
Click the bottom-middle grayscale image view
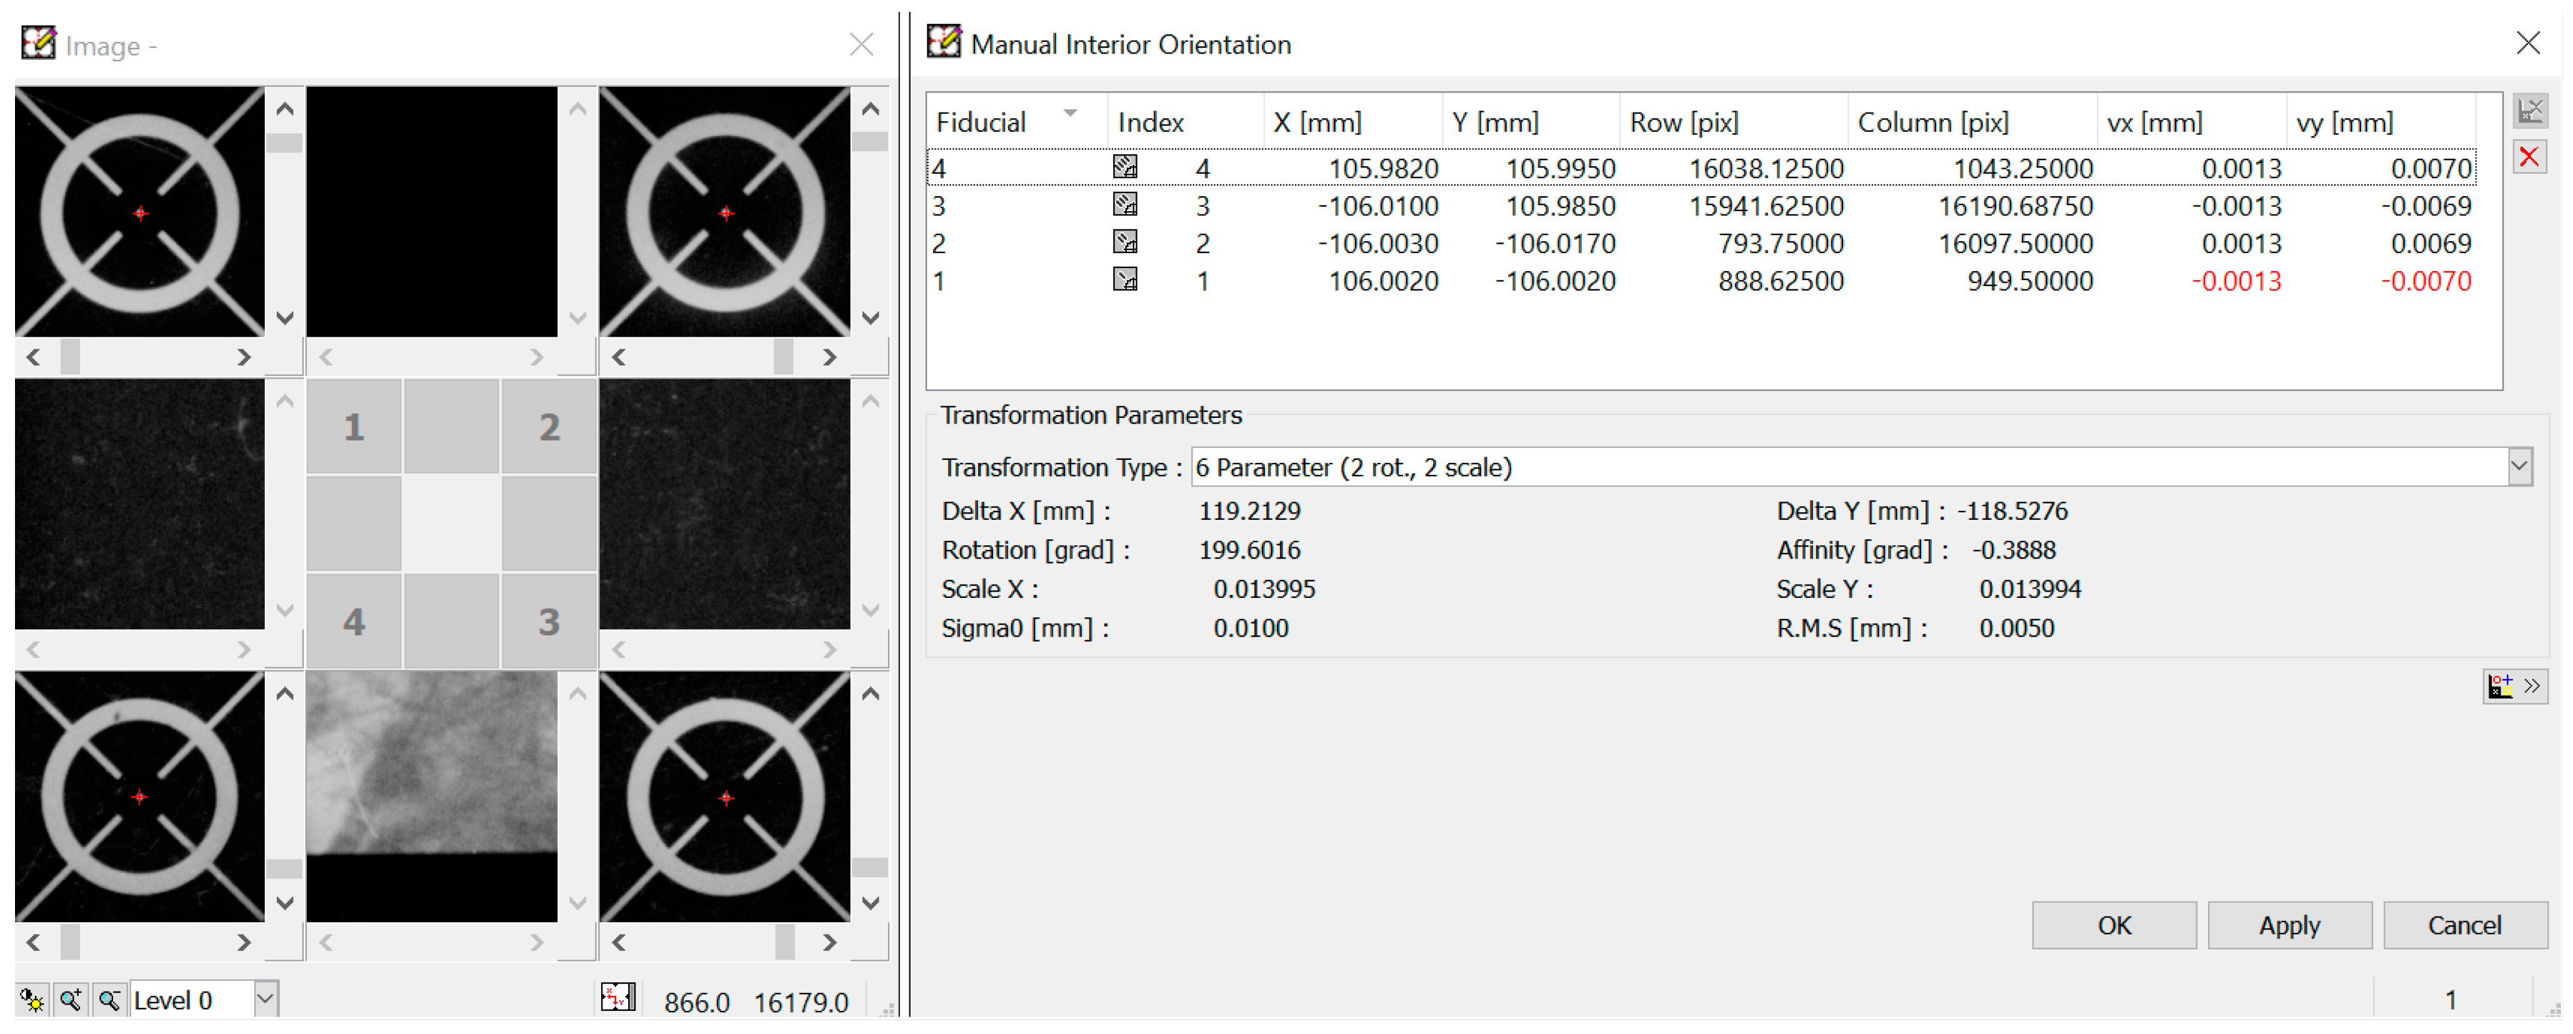[431, 797]
